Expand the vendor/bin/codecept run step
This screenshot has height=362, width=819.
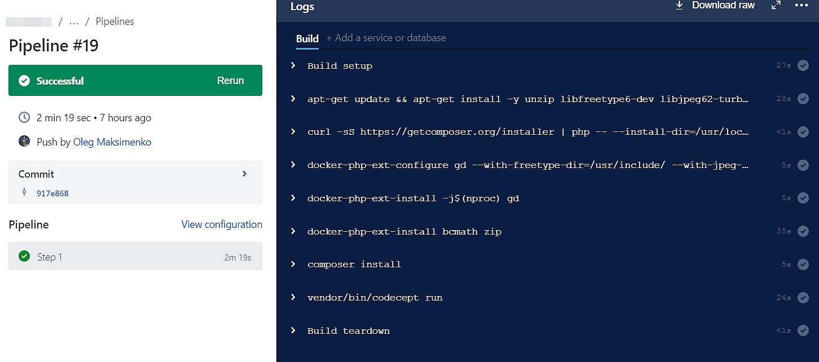click(292, 297)
